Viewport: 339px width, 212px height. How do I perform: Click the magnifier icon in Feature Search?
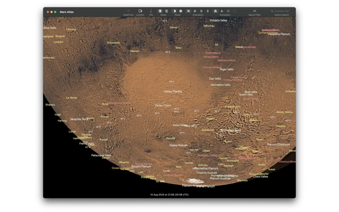272,11
